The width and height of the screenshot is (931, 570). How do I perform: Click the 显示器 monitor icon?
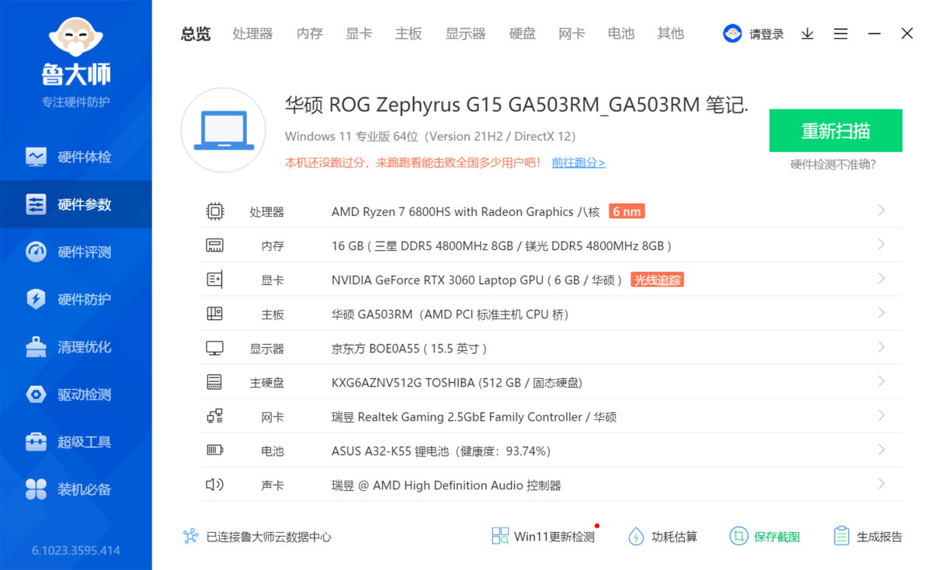pyautogui.click(x=215, y=348)
